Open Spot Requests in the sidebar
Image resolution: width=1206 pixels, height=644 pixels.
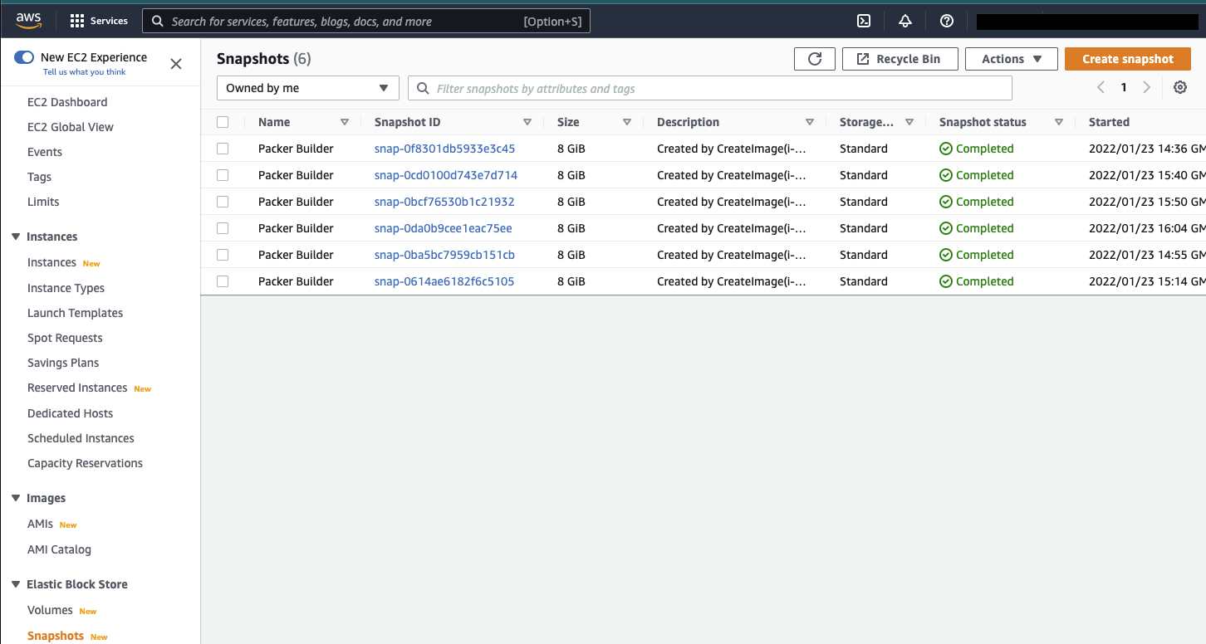click(x=65, y=338)
